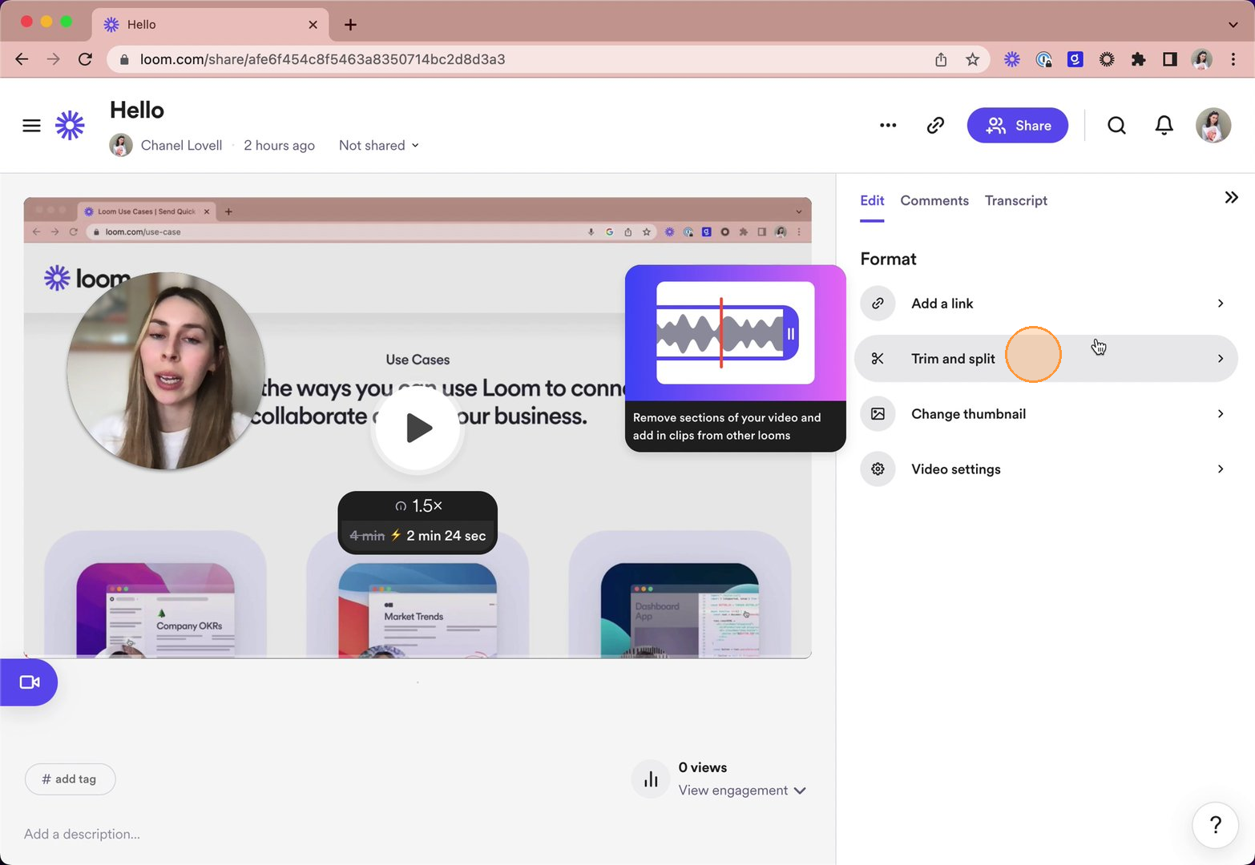Copy the video link with the chain icon
This screenshot has height=865, width=1255.
click(935, 125)
